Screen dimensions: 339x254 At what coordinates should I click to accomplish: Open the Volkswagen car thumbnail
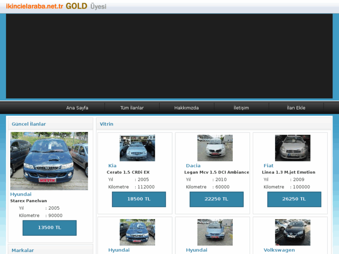(x=292, y=232)
